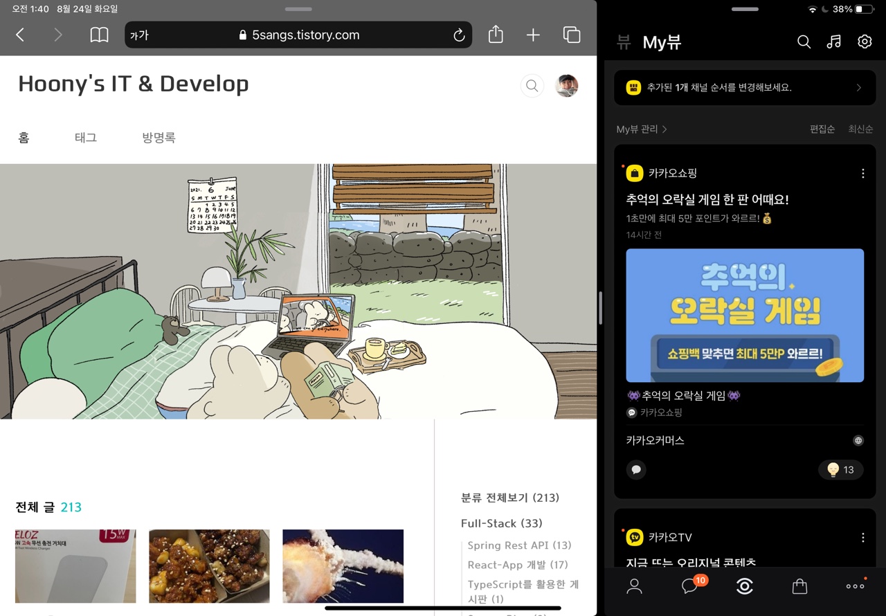Open the rocket explosion post thumbnail

pos(343,566)
